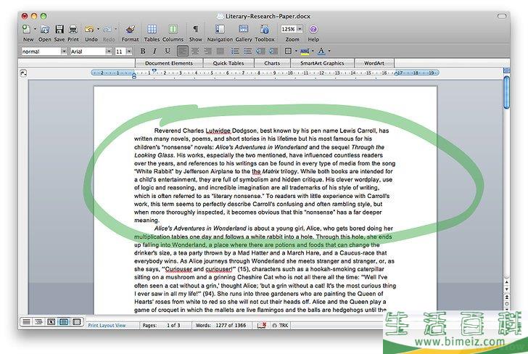Create a New document from toolbar
The width and height of the screenshot is (528, 354).
click(x=26, y=29)
